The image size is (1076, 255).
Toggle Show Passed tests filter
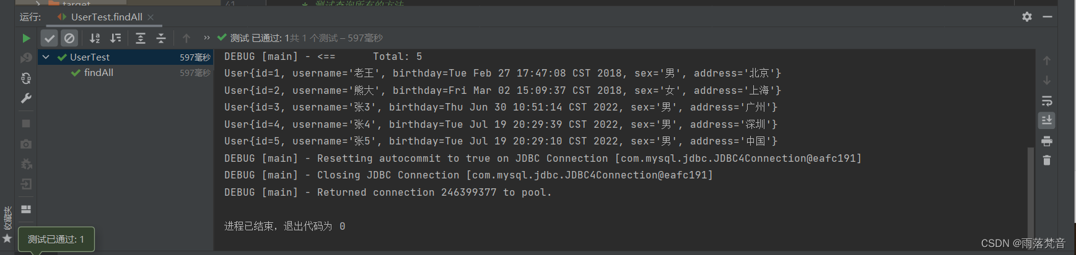[x=50, y=38]
